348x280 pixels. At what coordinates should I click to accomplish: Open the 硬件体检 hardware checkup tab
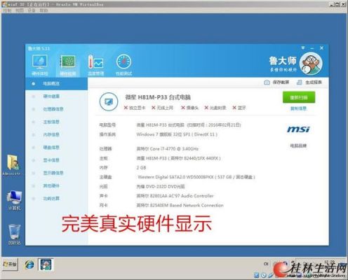tap(40, 65)
